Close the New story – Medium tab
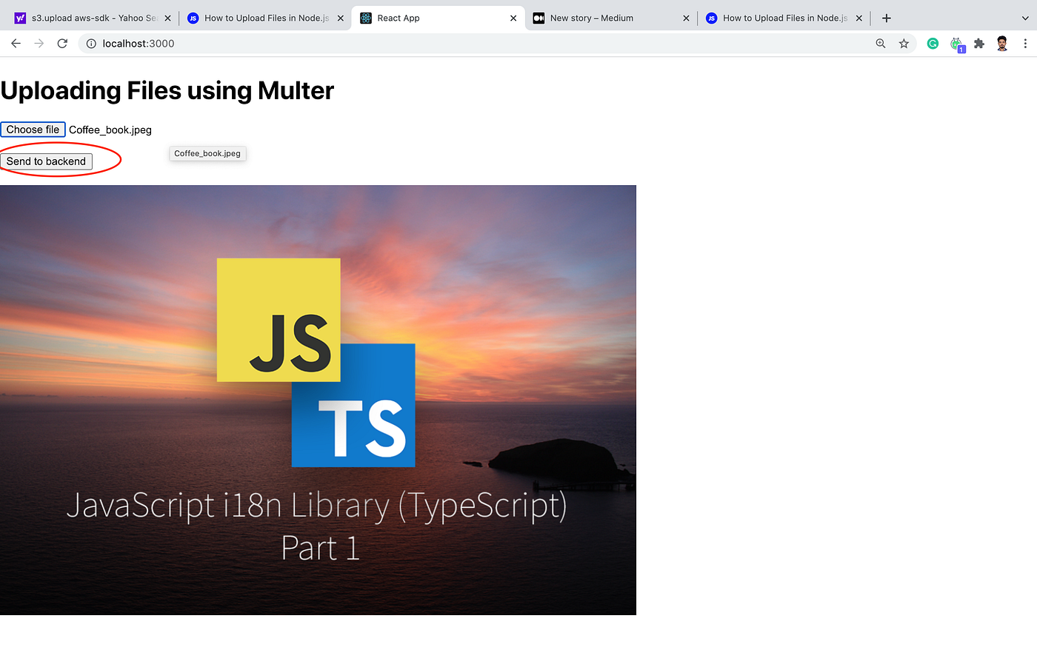The image size is (1037, 647). pyautogui.click(x=686, y=18)
